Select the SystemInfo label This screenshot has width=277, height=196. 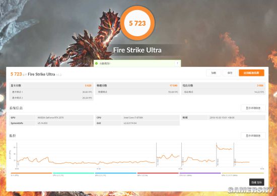[x=17, y=123]
